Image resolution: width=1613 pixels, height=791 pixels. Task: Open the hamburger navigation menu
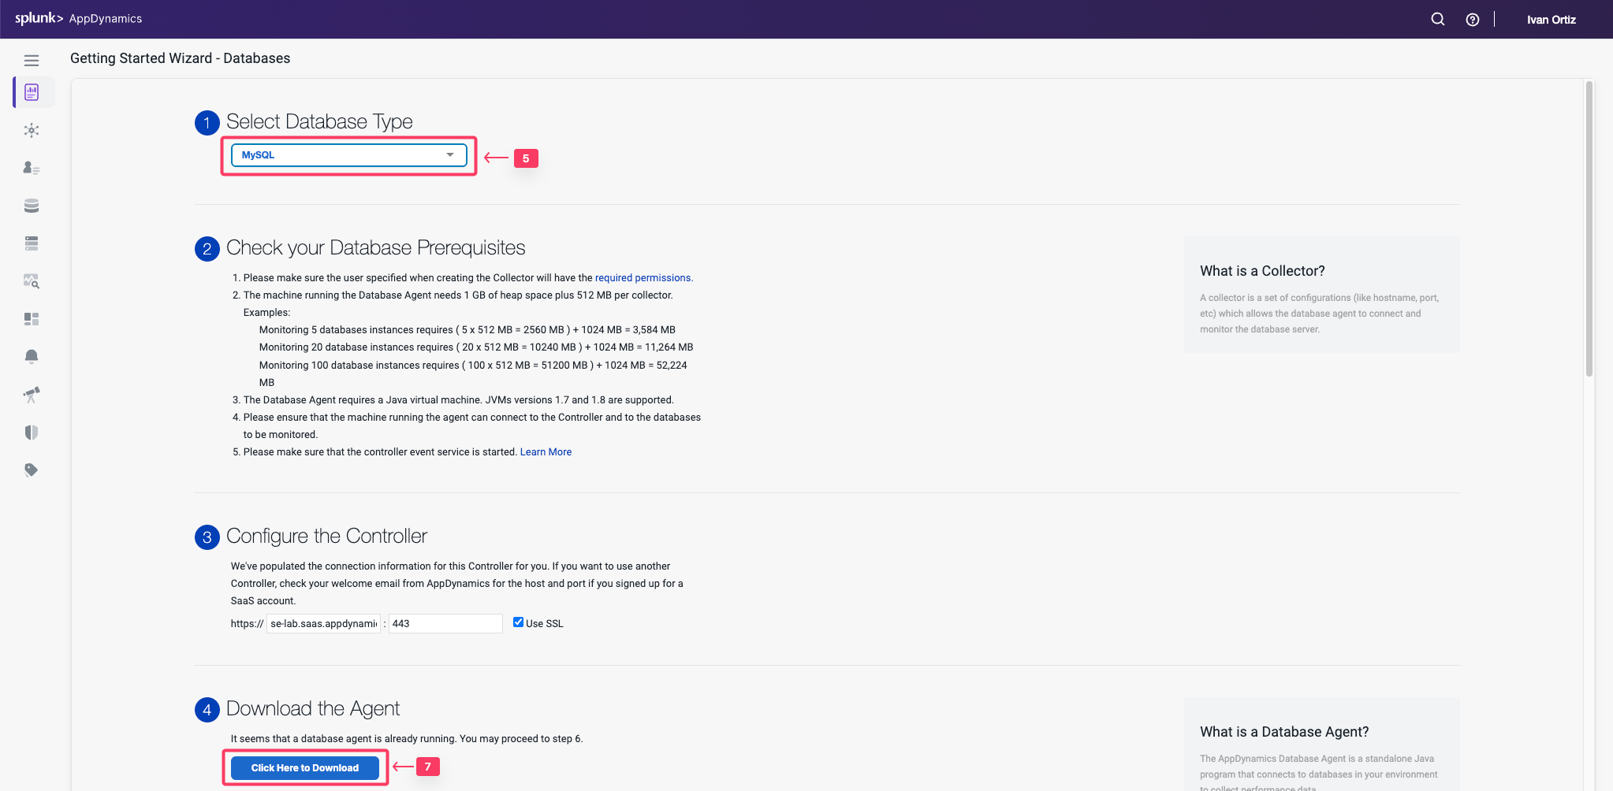[32, 61]
